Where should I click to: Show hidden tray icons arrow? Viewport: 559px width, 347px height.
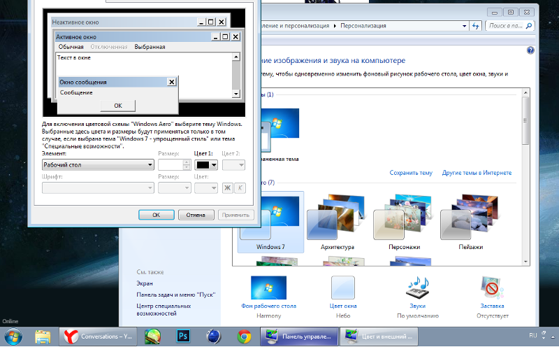pyautogui.click(x=553, y=337)
